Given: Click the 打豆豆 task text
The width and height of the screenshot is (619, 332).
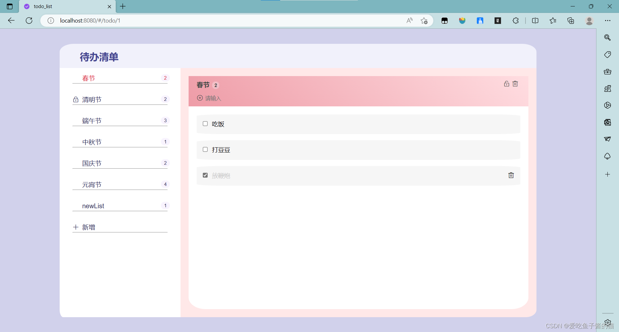Looking at the screenshot, I should click(221, 150).
